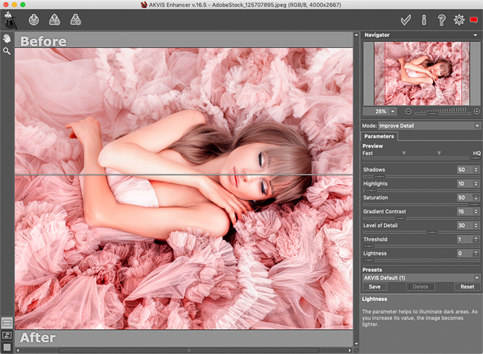Click the Preview Fast to HQ slider
This screenshot has height=354, width=483.
tap(422, 158)
